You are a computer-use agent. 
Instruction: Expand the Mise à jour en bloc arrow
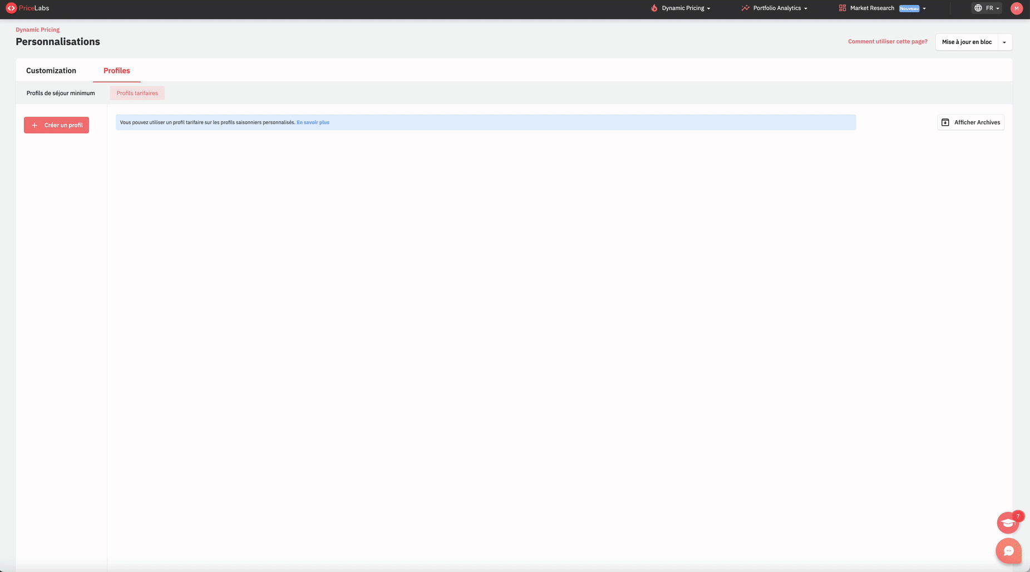tap(1004, 42)
